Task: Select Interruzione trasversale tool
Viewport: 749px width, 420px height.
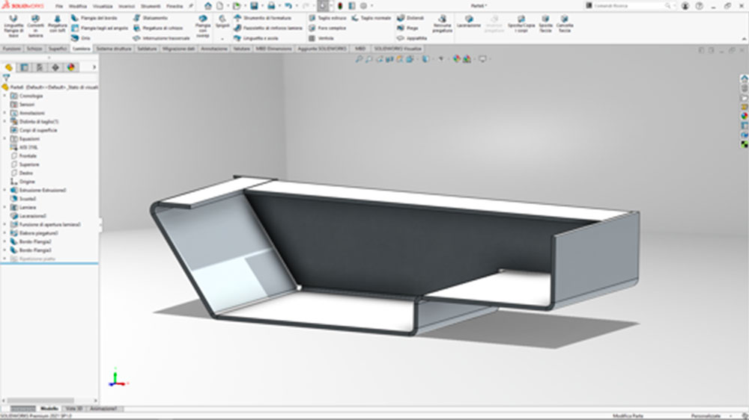Action: coord(162,38)
